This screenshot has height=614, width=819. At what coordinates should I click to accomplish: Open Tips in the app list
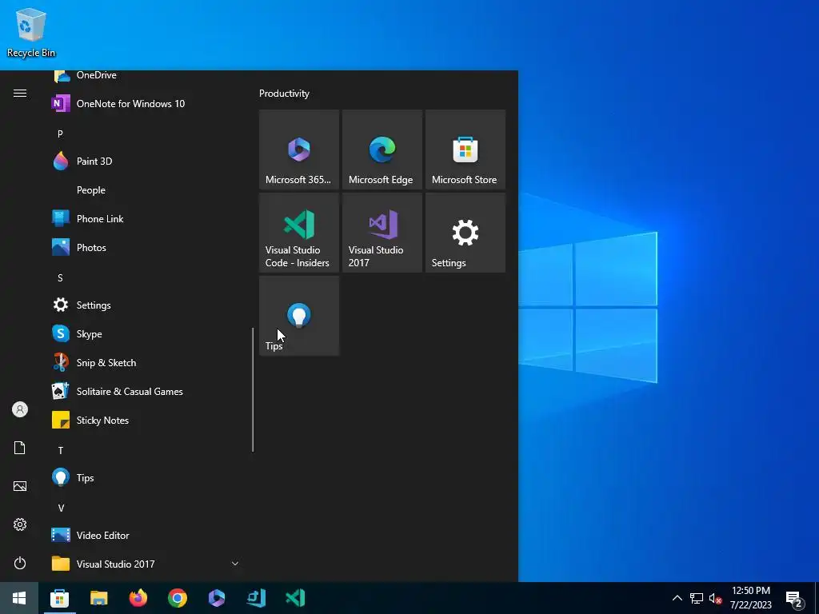(x=146, y=478)
